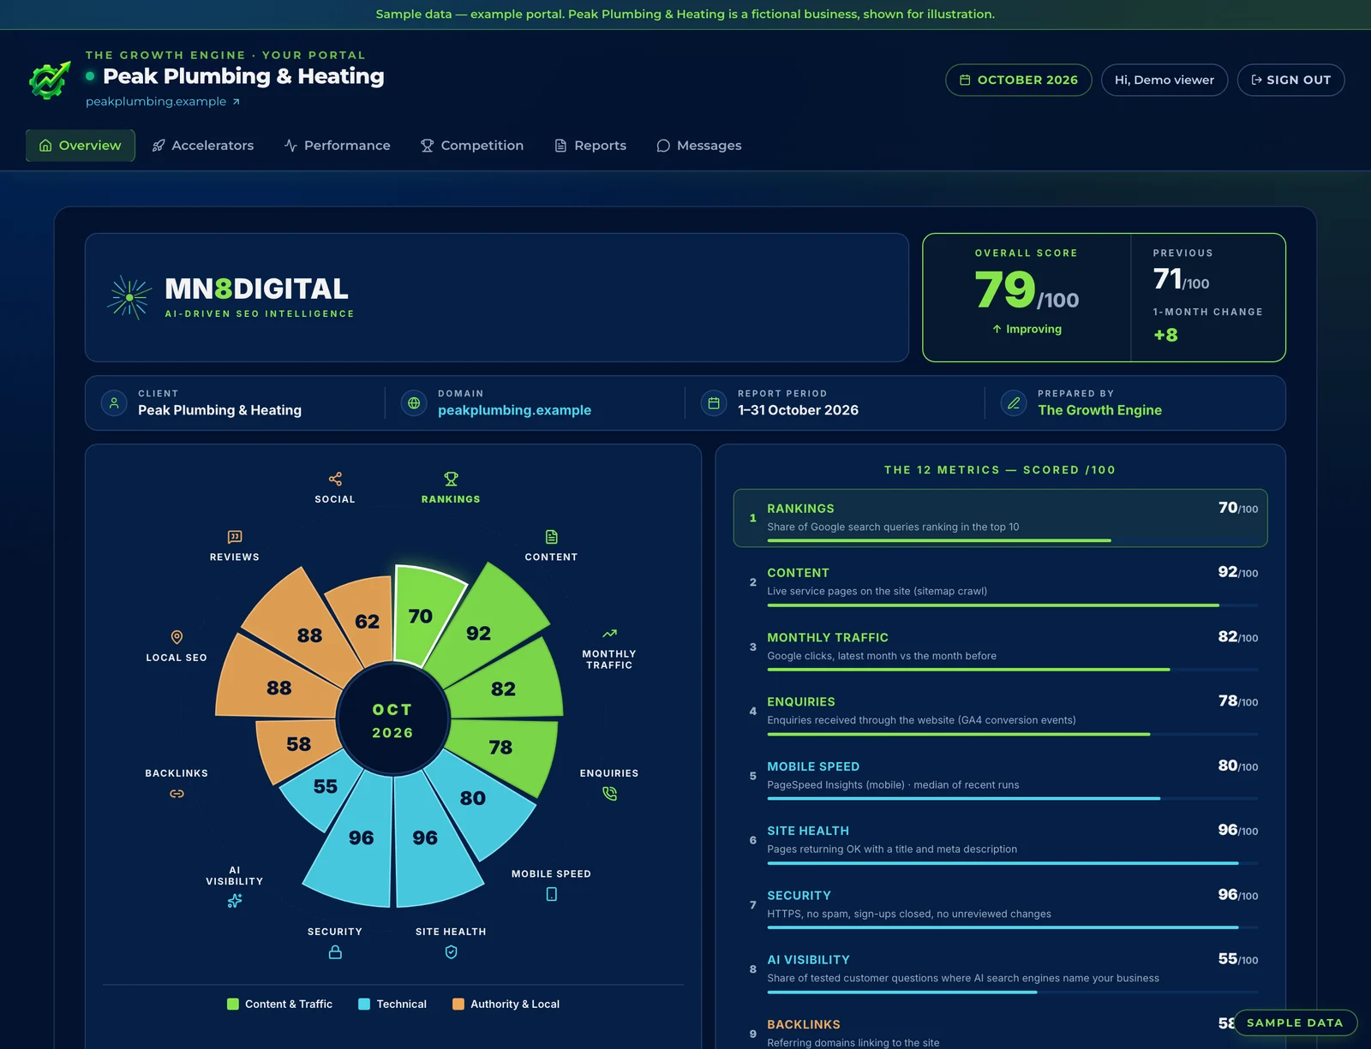Viewport: 1371px width, 1049px height.
Task: Open the Competition tab
Action: [472, 146]
